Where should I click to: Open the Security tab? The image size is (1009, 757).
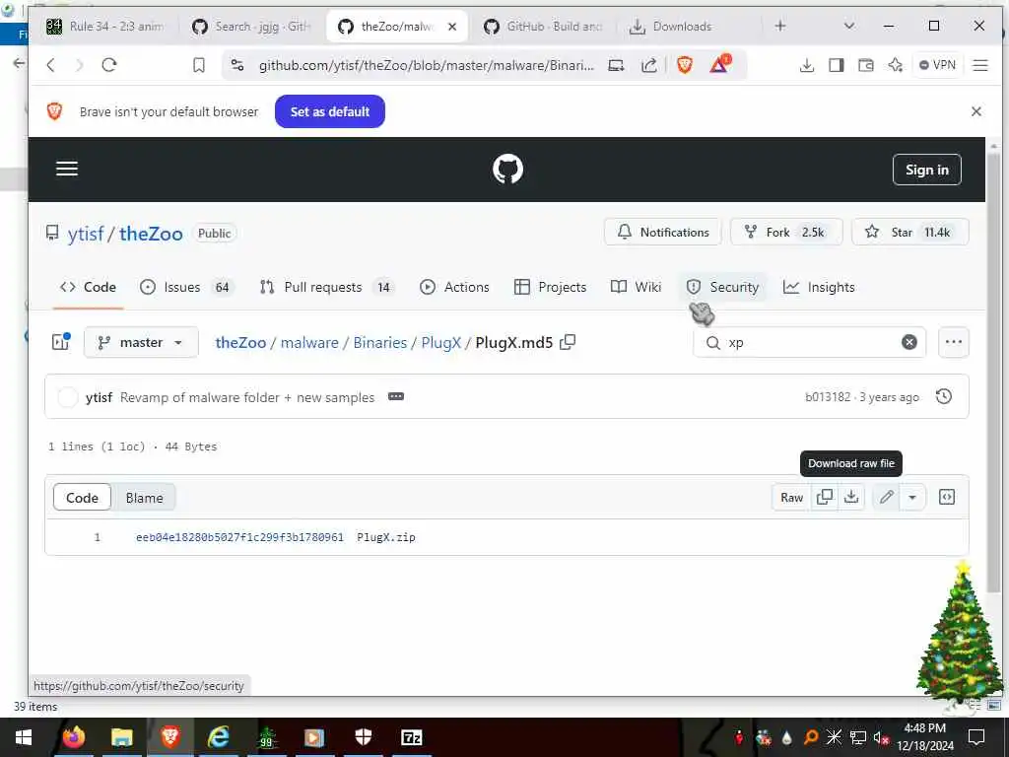coord(722,287)
